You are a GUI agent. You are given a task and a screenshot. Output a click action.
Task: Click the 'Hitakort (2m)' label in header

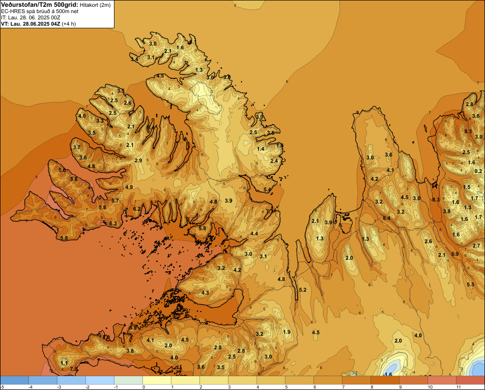click(x=95, y=5)
